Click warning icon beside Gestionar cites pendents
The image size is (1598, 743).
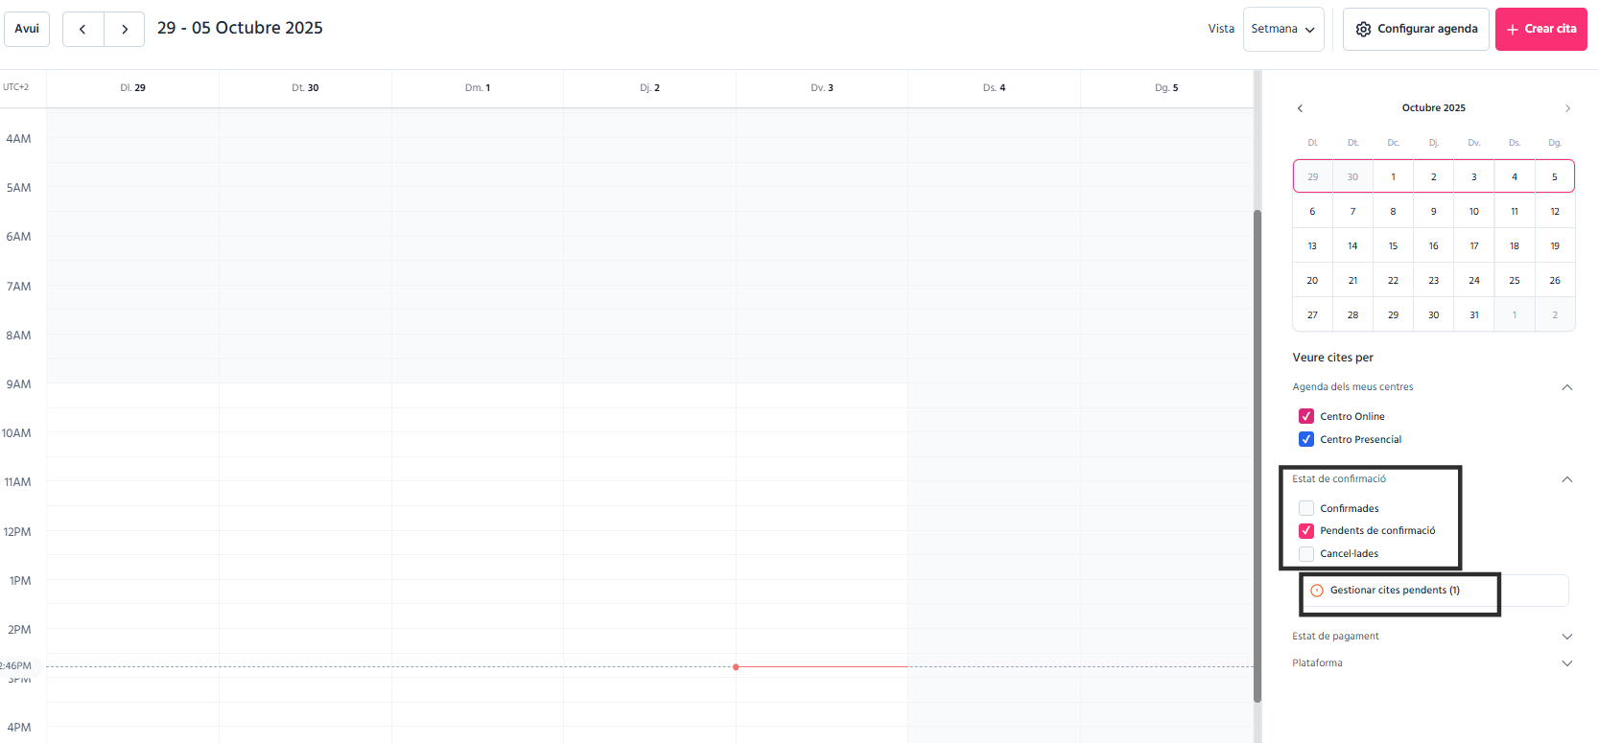pyautogui.click(x=1317, y=591)
